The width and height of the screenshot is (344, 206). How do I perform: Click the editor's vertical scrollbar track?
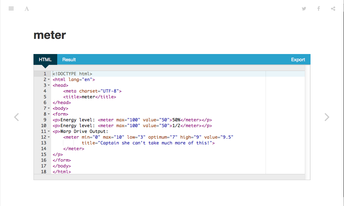308,122
